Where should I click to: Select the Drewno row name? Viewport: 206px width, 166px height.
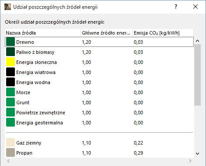[25, 42]
